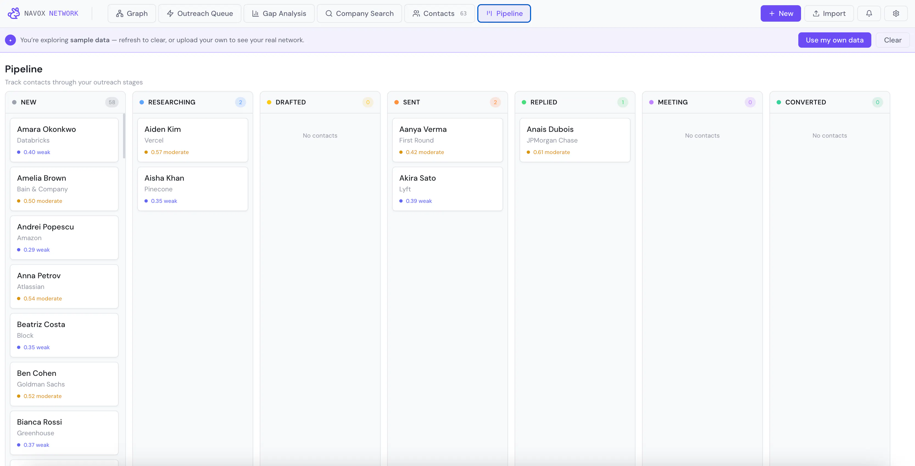The width and height of the screenshot is (915, 466).
Task: Open Akira Sato contact card
Action: [x=448, y=189]
